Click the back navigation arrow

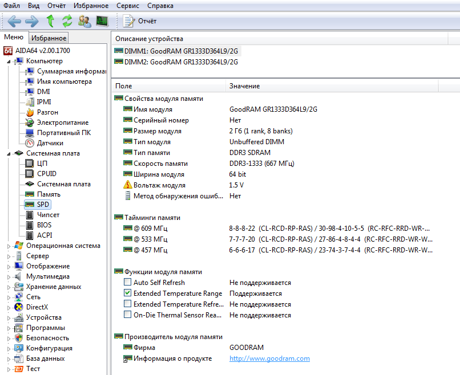tap(14, 21)
